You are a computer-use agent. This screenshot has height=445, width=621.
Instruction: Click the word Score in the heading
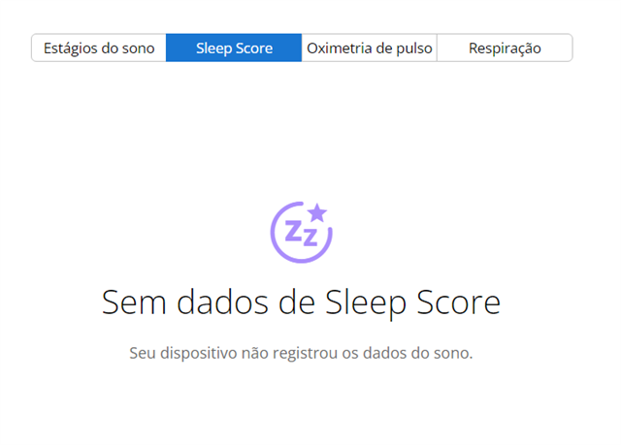(x=459, y=302)
